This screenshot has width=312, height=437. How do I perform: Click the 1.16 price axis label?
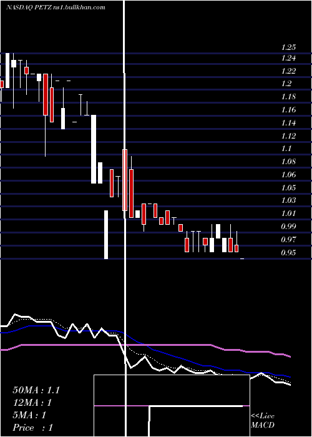point(288,110)
